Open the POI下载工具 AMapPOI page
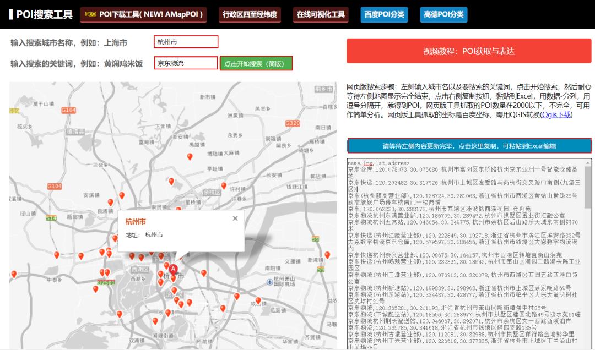Image resolution: width=595 pixels, height=350 pixels. 144,15
